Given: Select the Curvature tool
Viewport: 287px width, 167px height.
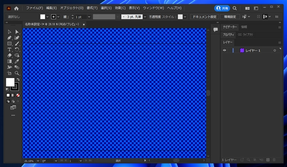Looking at the screenshot, I should tap(17, 38).
